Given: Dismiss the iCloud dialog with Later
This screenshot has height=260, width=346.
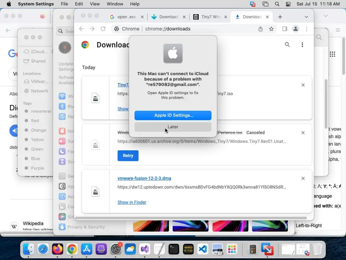Looking at the screenshot, I should (x=173, y=127).
